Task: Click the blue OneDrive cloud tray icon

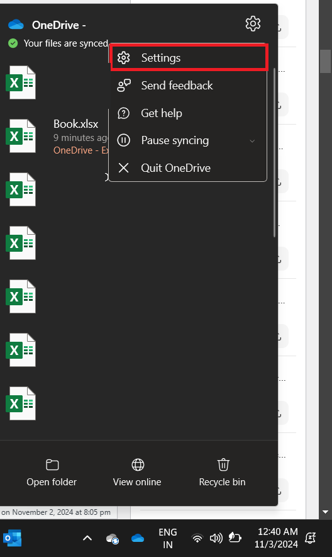Action: tap(138, 538)
